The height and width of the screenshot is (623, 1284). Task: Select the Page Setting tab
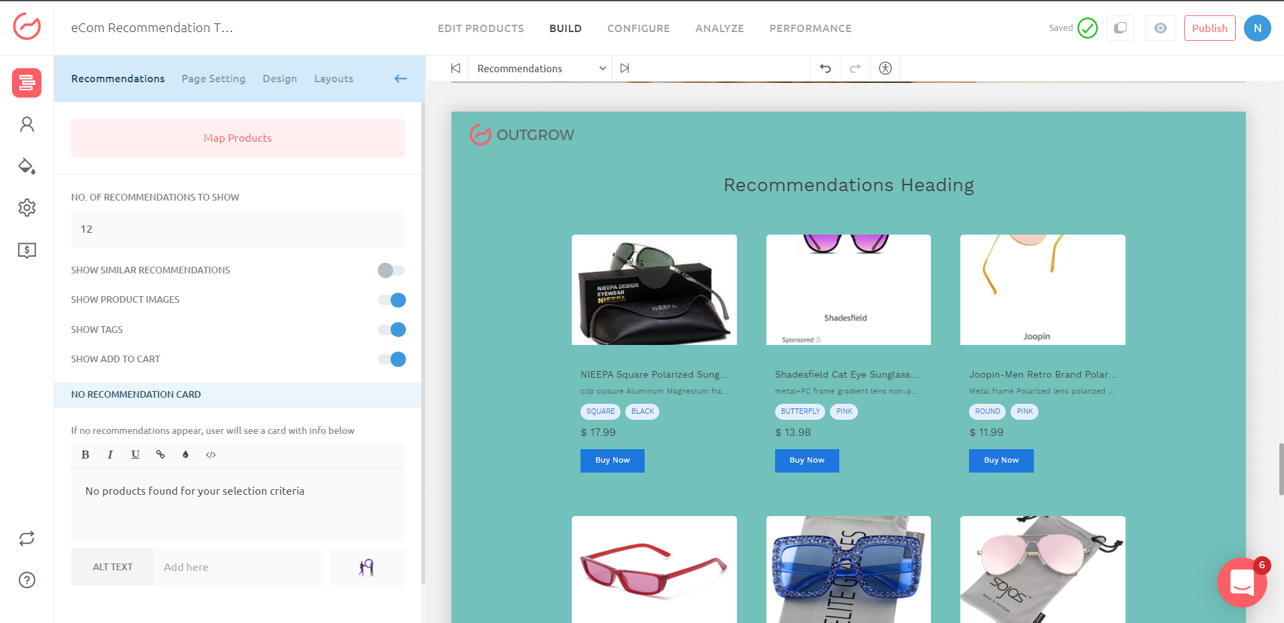[213, 78]
